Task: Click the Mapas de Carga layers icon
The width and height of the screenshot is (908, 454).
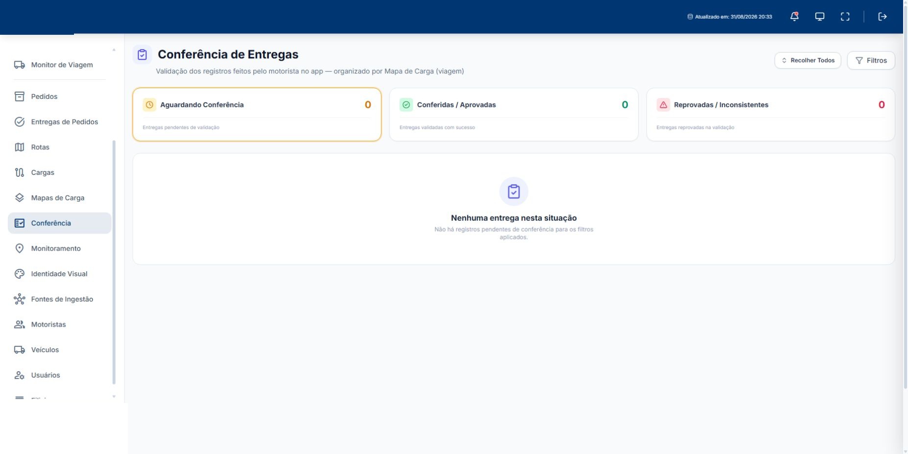Action: point(20,198)
